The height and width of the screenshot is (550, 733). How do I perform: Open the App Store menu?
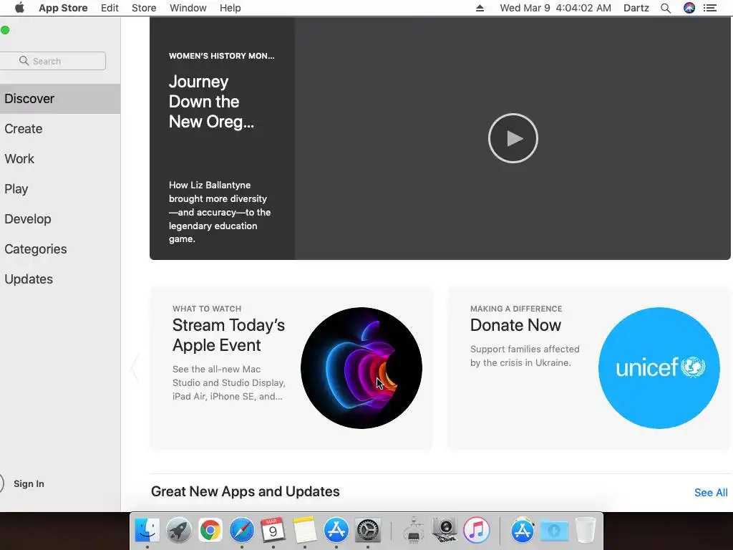click(x=63, y=8)
